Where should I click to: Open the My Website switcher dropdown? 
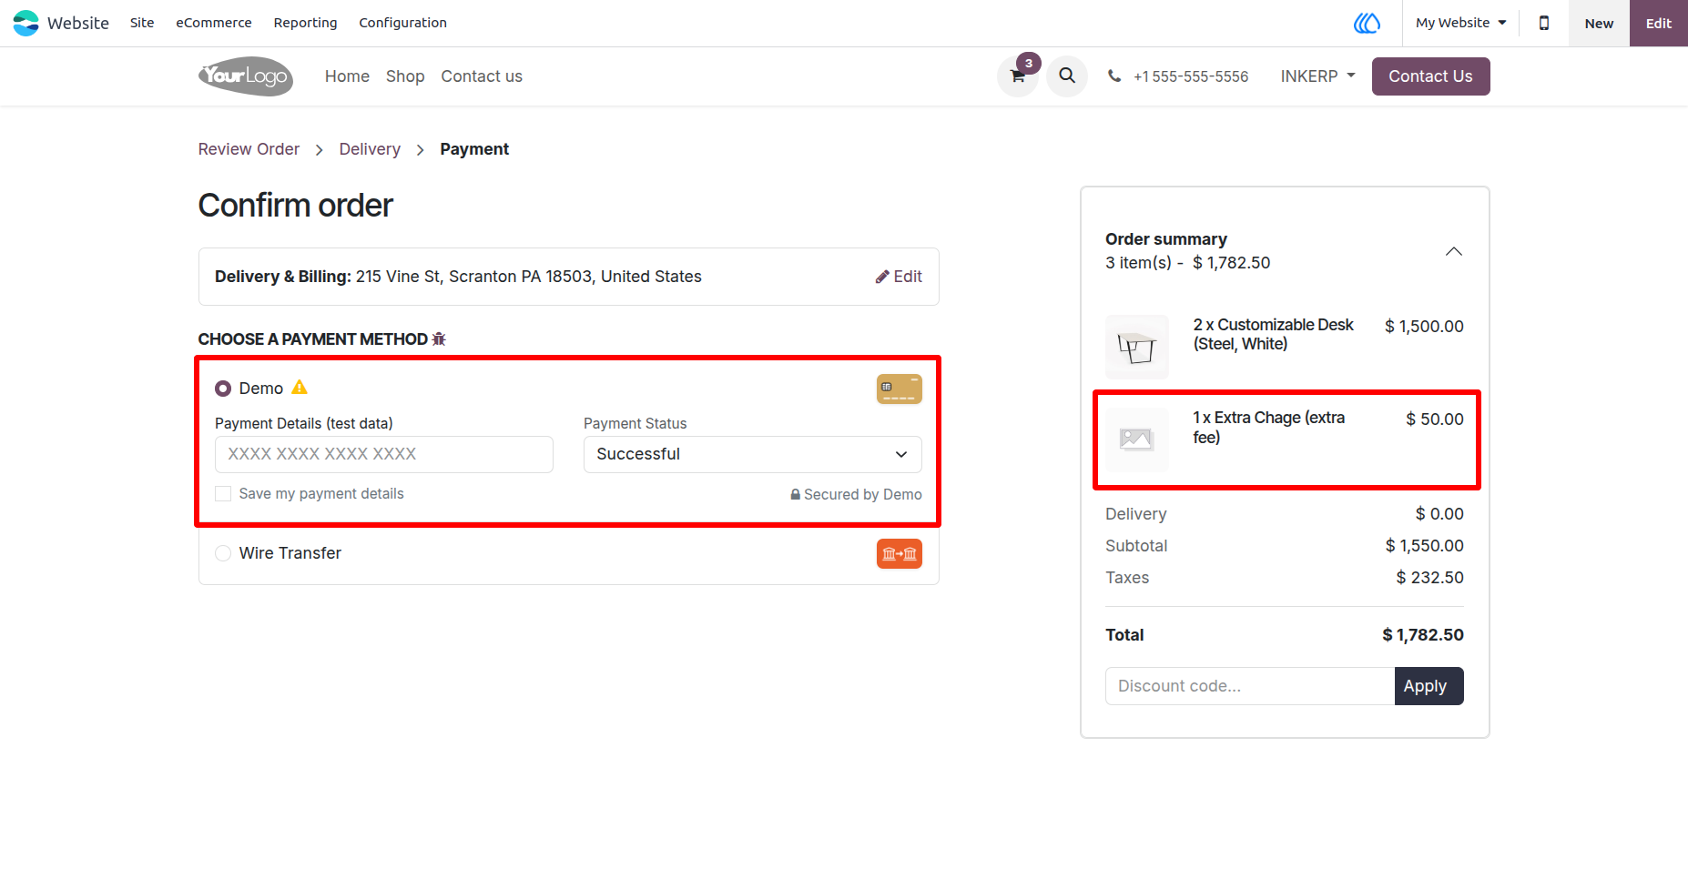pyautogui.click(x=1460, y=23)
